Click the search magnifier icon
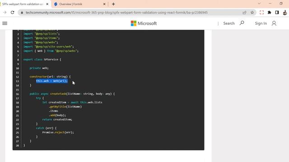This screenshot has height=162, width=289. [x=242, y=23]
